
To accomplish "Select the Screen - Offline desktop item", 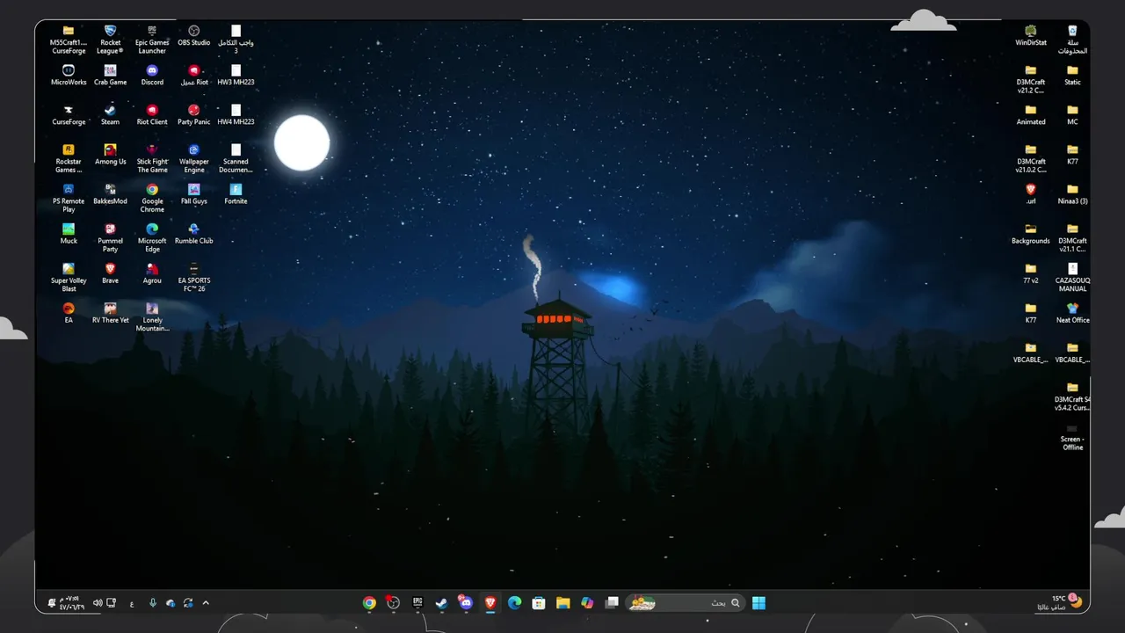I will tap(1072, 437).
